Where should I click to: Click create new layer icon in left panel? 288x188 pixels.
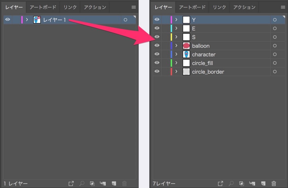(114, 184)
